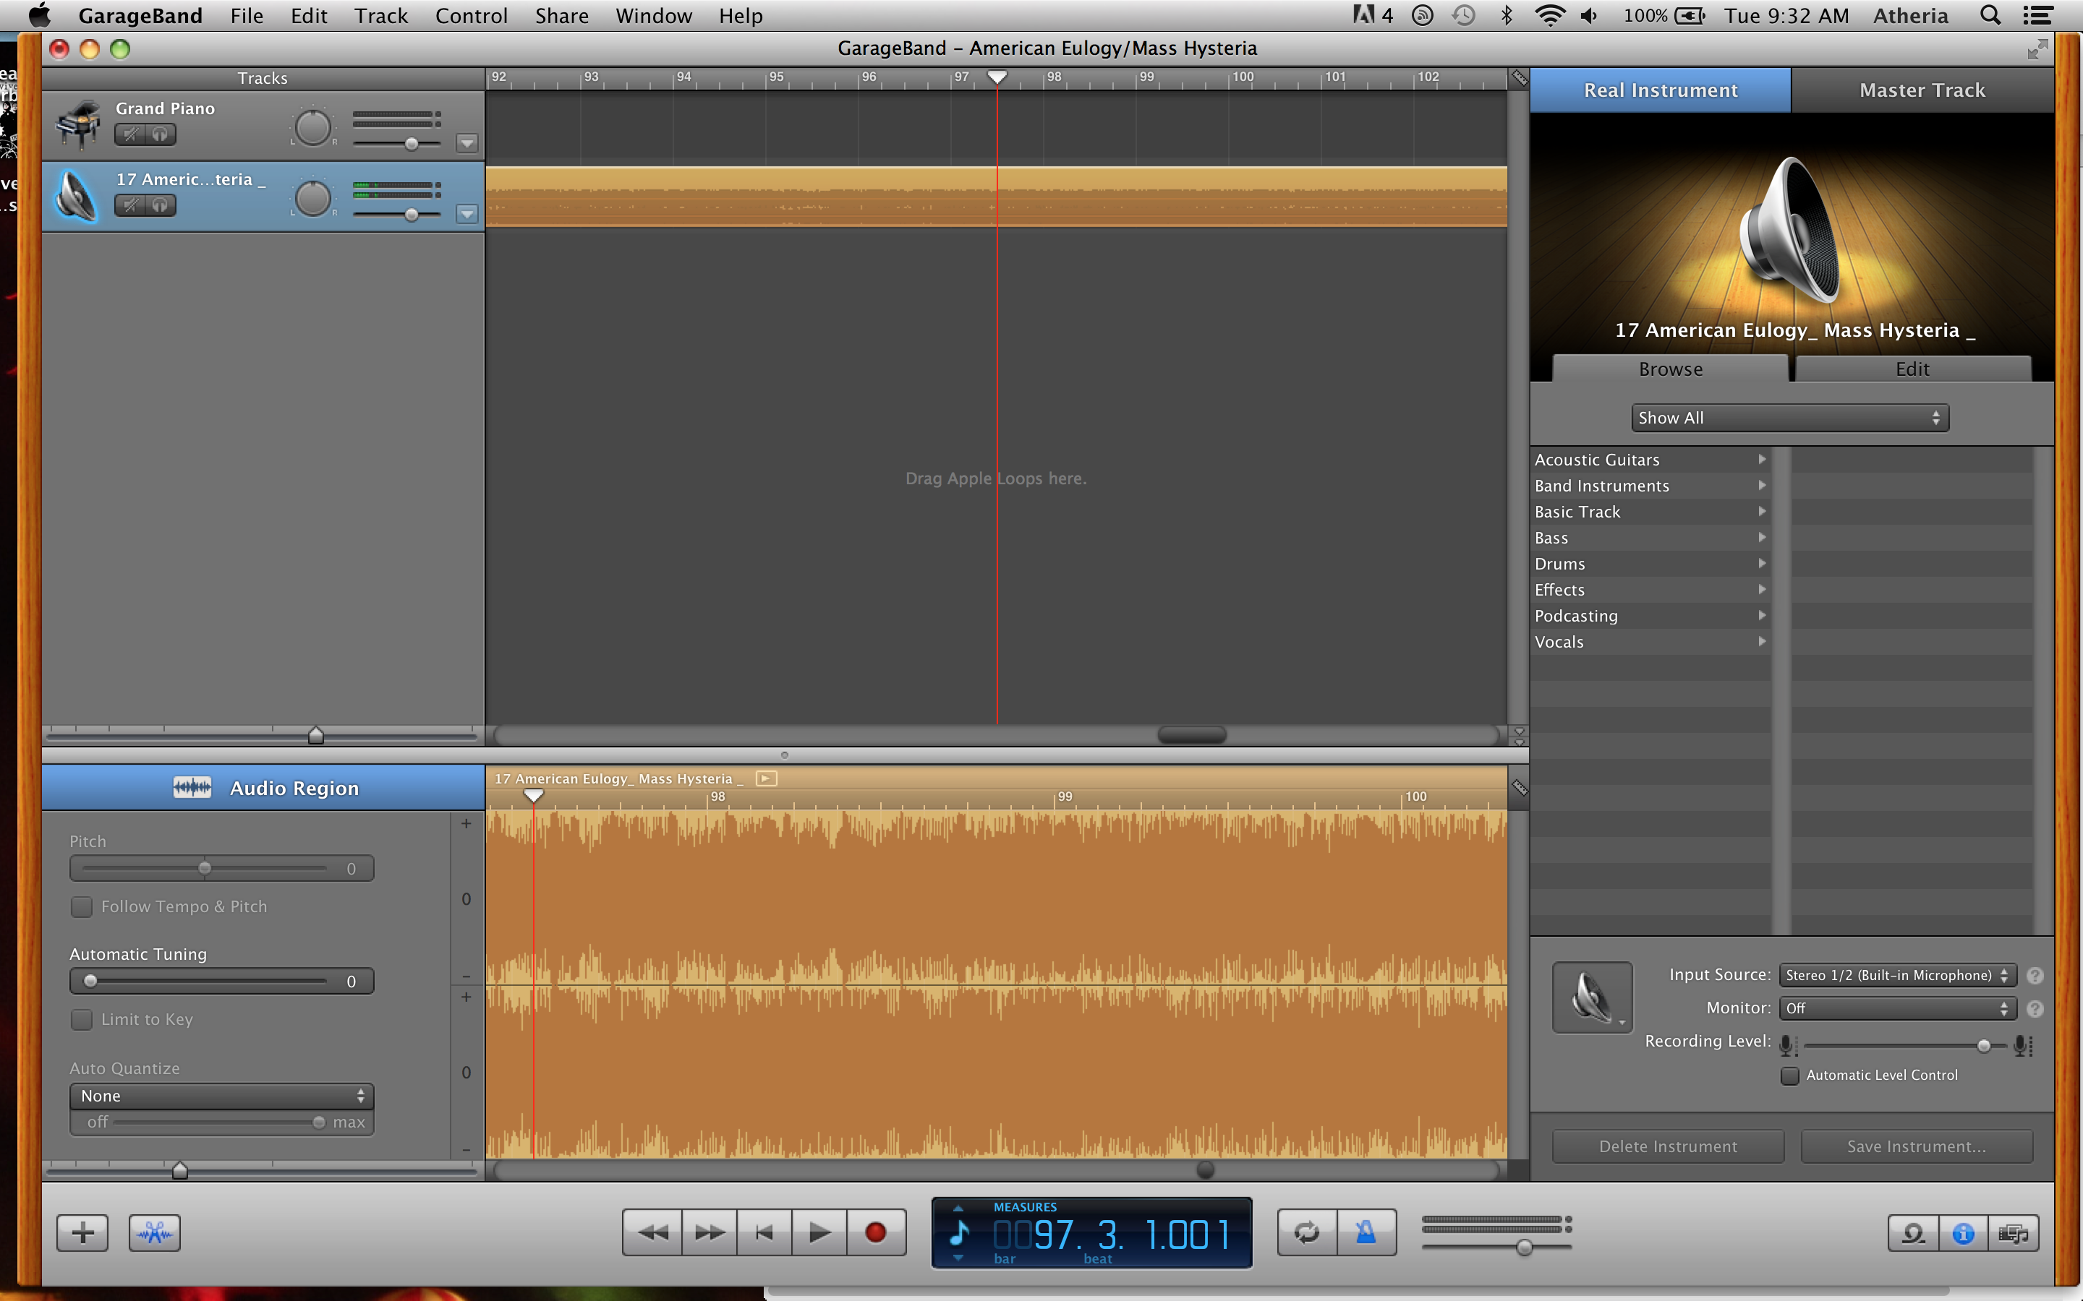Show automation for Grand Piano track

click(x=467, y=143)
